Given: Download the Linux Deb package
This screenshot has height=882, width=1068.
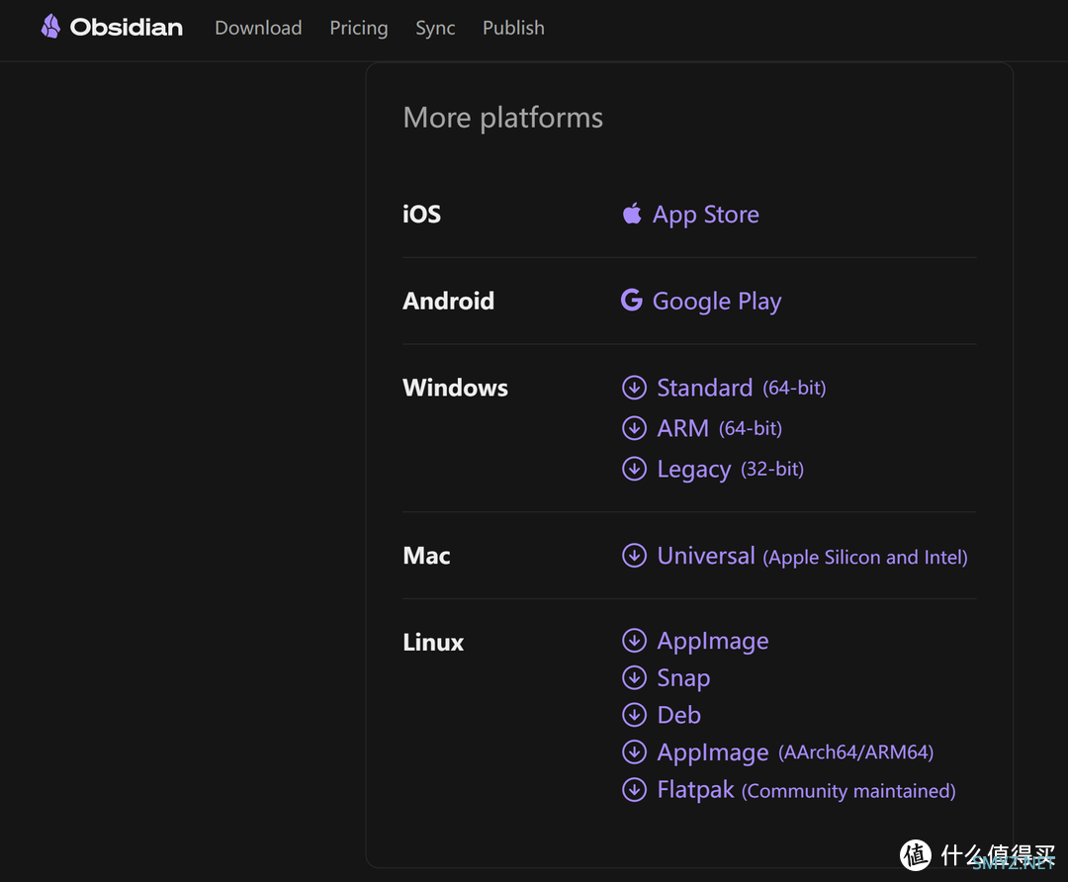Looking at the screenshot, I should coord(678,715).
